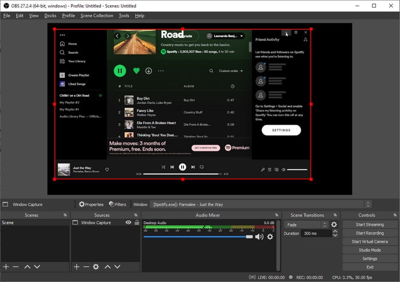Click large green pause button in preview
Viewport: 400px width, 282px height.
(x=119, y=71)
